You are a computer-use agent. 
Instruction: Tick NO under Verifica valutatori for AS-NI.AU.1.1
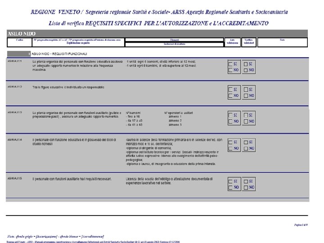(x=246, y=70)
